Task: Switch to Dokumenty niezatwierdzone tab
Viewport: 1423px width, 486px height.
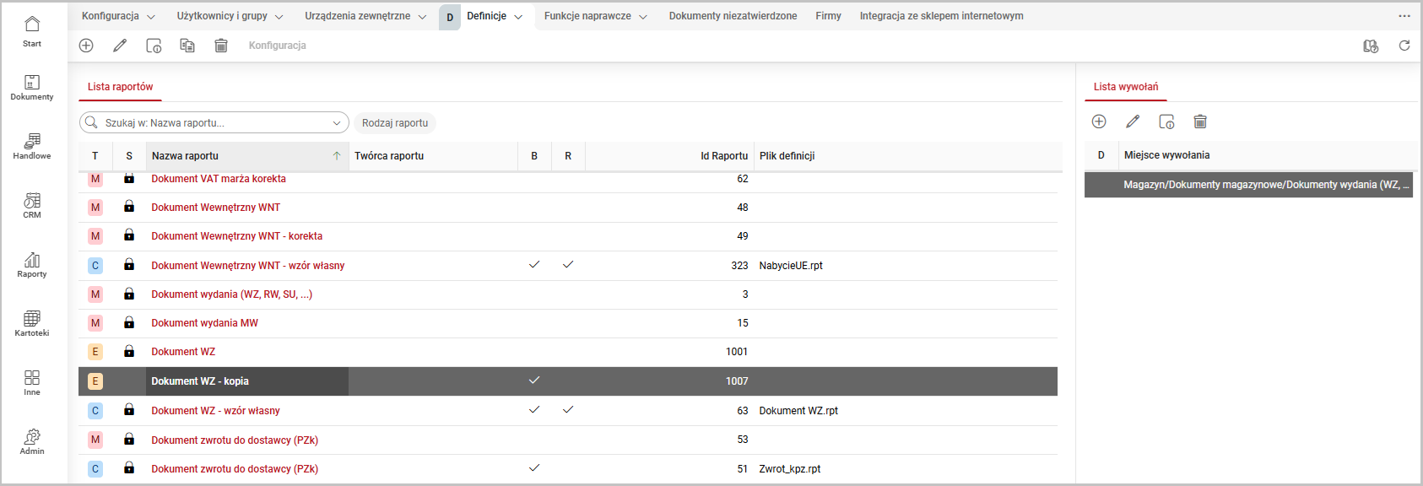Action: (x=733, y=16)
